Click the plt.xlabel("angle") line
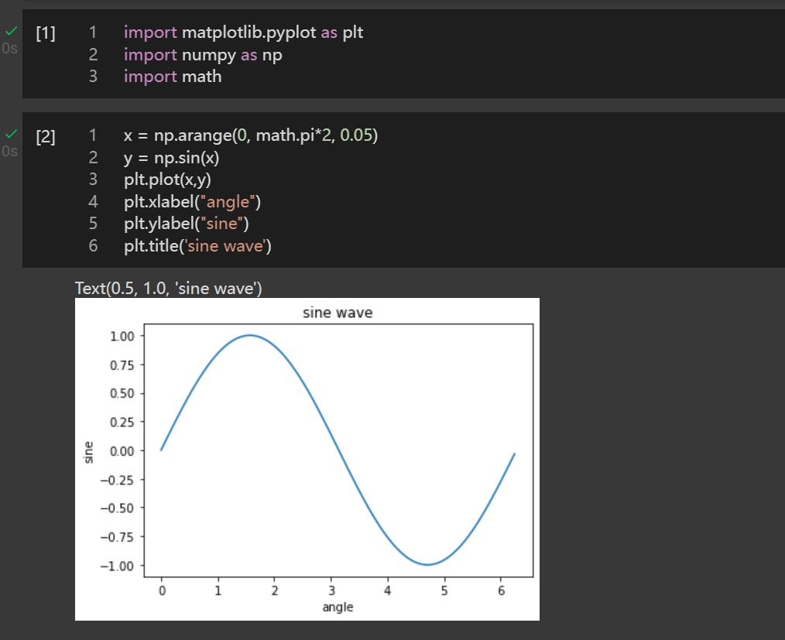Screen dimensions: 785x640 pos(192,202)
